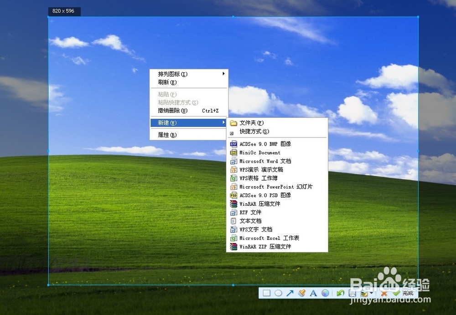Select the text 'A' annotation tool
Image resolution: width=456 pixels, height=315 pixels.
313,293
